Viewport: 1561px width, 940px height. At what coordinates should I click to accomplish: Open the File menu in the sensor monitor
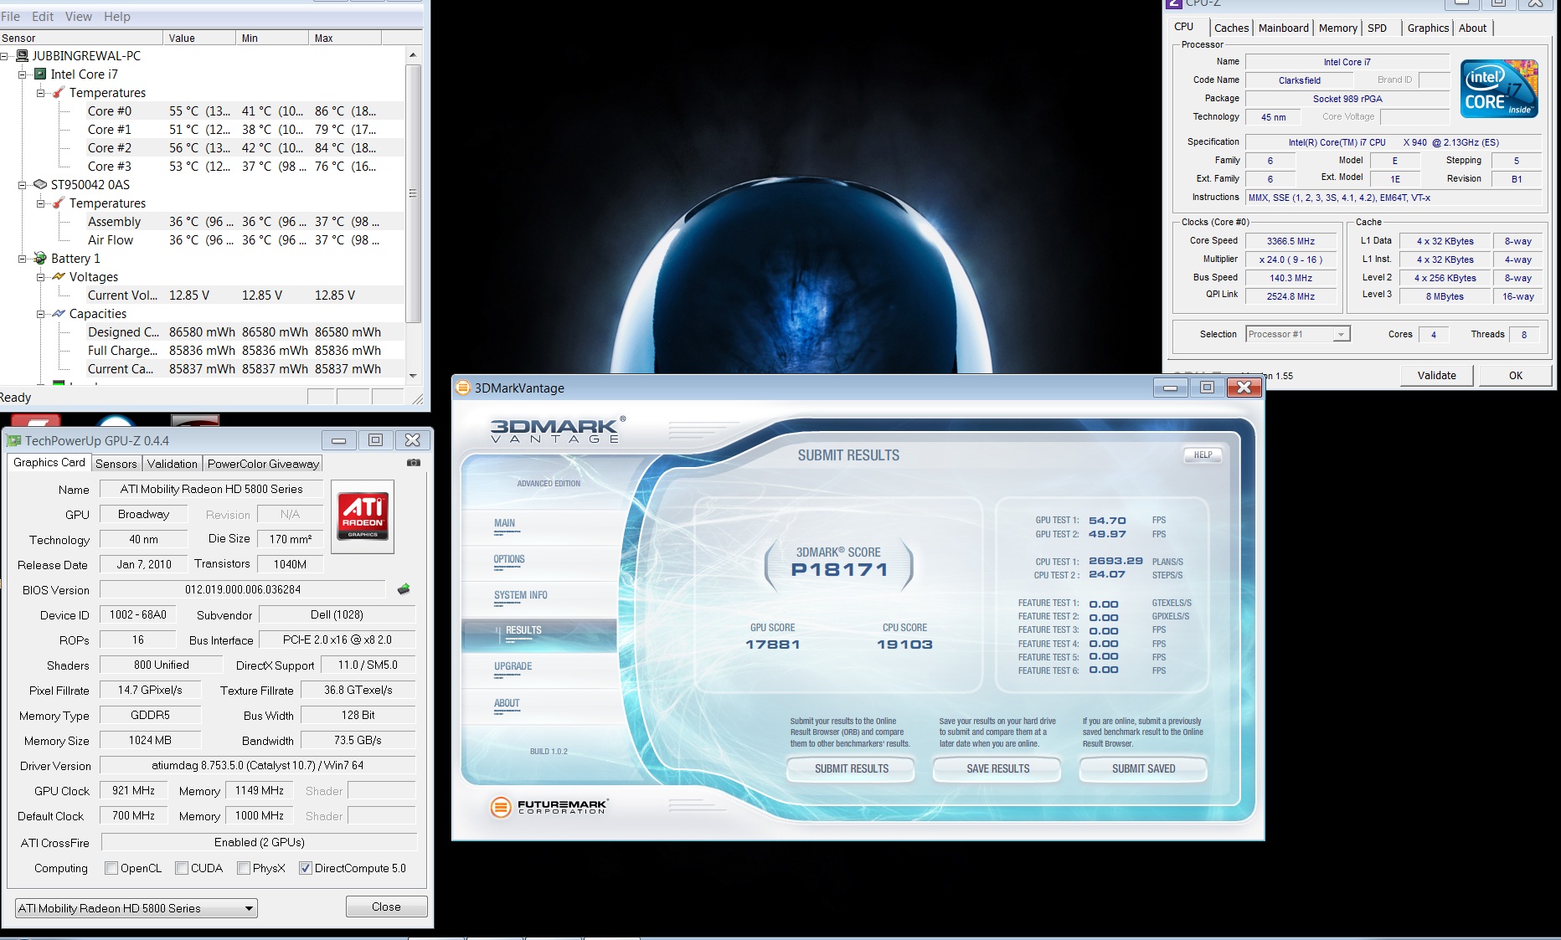[10, 17]
